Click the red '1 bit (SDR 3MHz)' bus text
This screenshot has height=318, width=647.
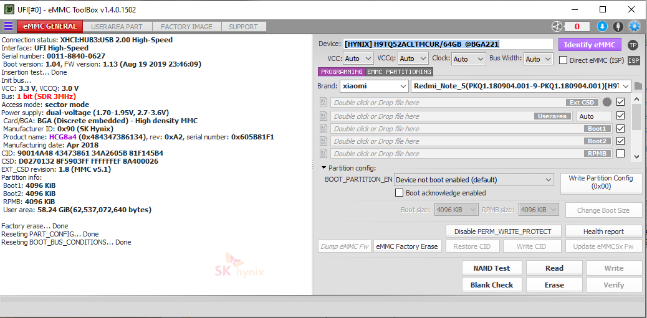46,96
